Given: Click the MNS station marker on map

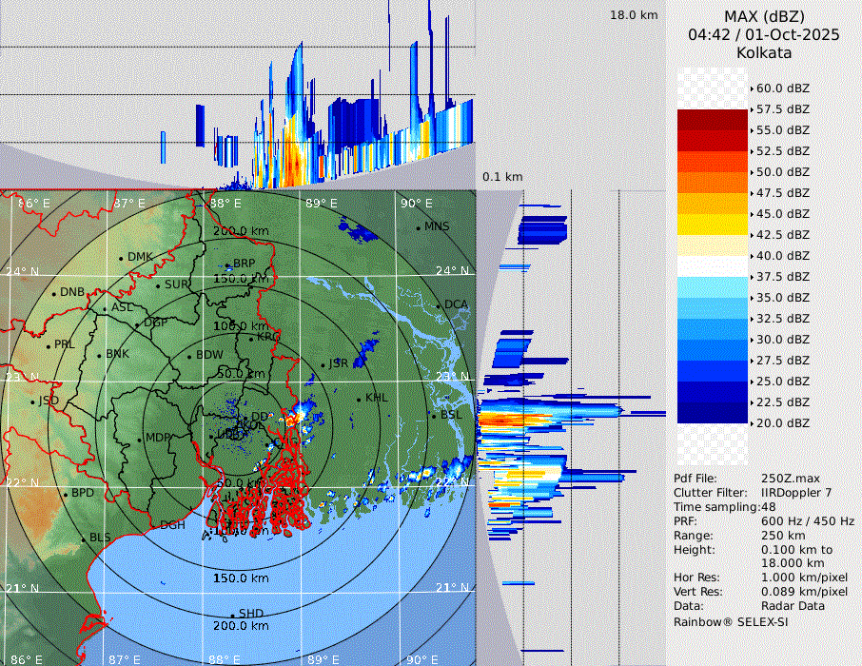Looking at the screenshot, I should pyautogui.click(x=419, y=227).
